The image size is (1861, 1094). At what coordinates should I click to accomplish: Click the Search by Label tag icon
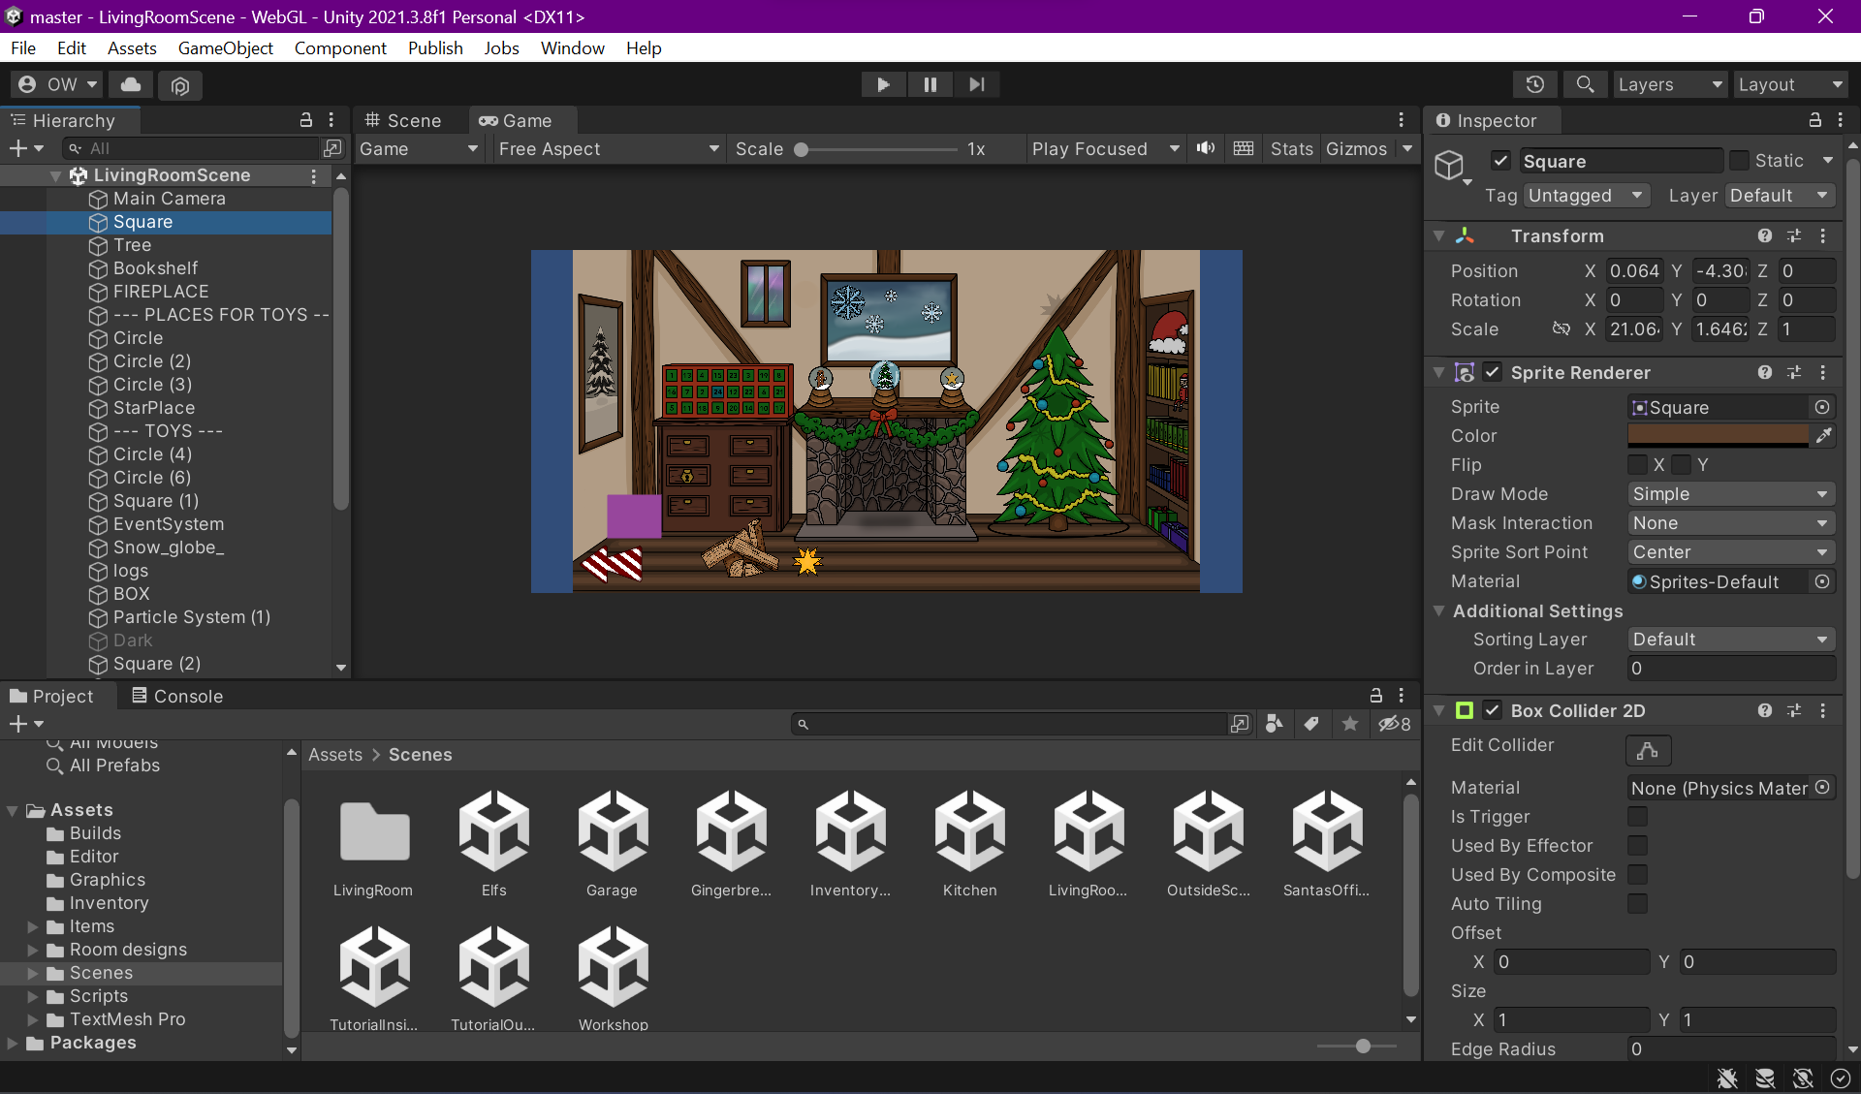(x=1311, y=724)
